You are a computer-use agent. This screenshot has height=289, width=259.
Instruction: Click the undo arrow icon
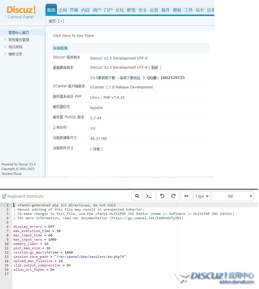(162, 196)
